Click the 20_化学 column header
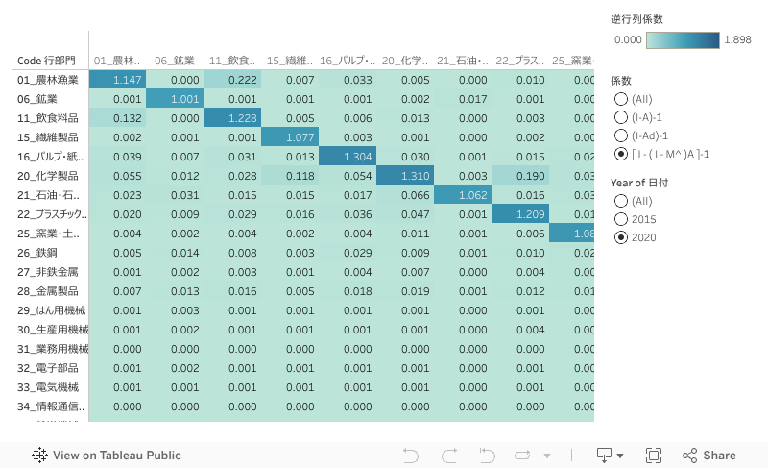768x468 pixels. point(403,61)
